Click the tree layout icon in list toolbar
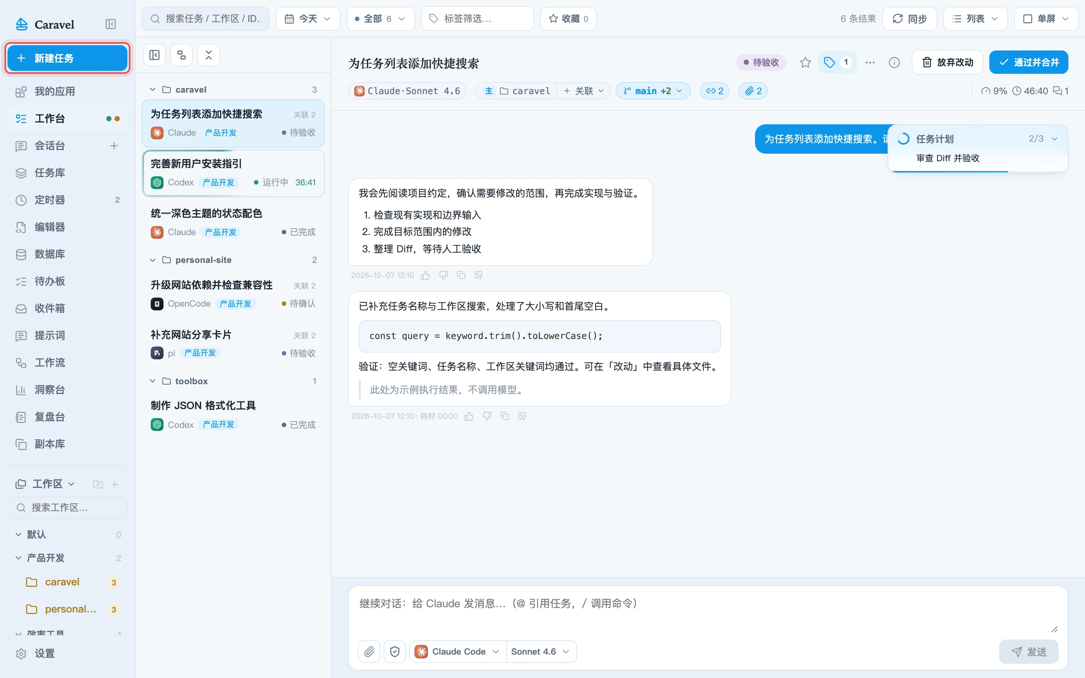The width and height of the screenshot is (1085, 678). (182, 55)
